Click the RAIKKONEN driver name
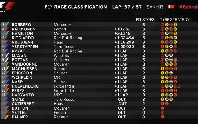The width and height of the screenshot is (198, 124). (x=24, y=29)
